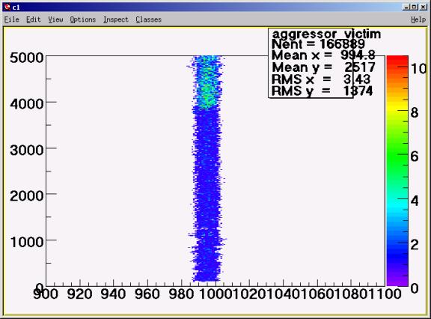Click the Nent = 166889 line

point(318,44)
